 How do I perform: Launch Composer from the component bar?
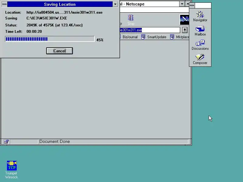200,59
